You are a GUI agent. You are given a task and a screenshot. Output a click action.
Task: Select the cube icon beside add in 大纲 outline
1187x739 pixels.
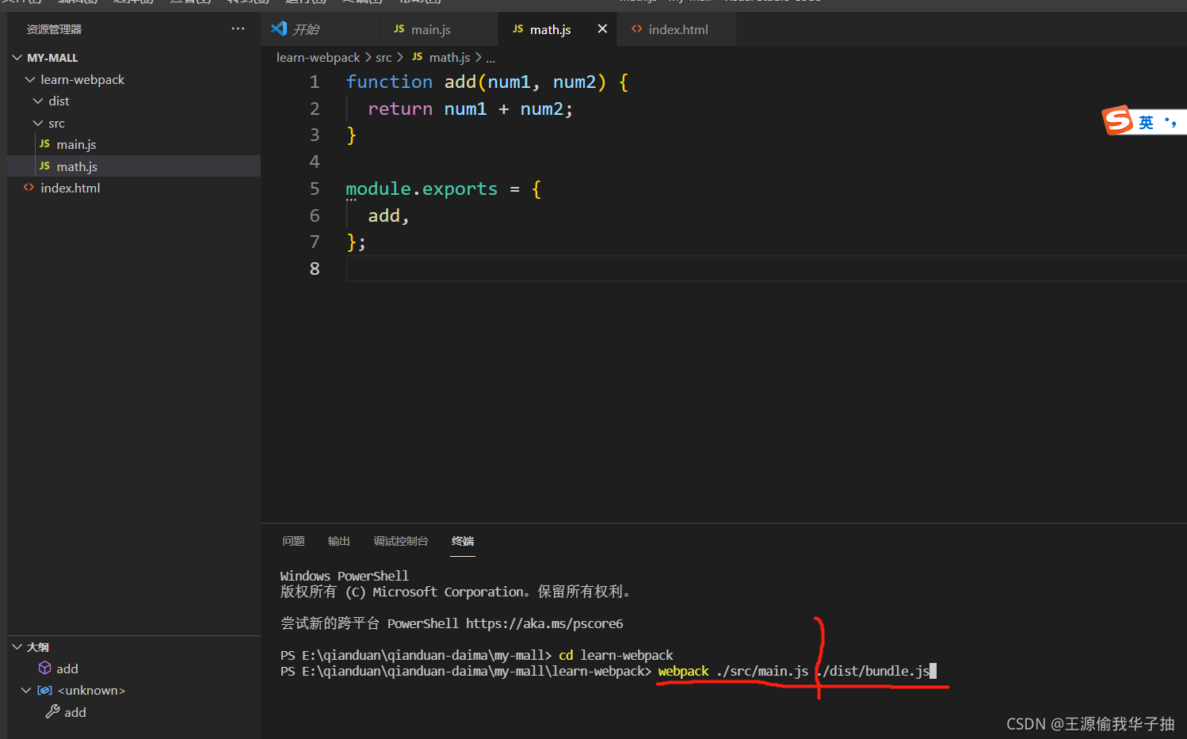pos(45,668)
